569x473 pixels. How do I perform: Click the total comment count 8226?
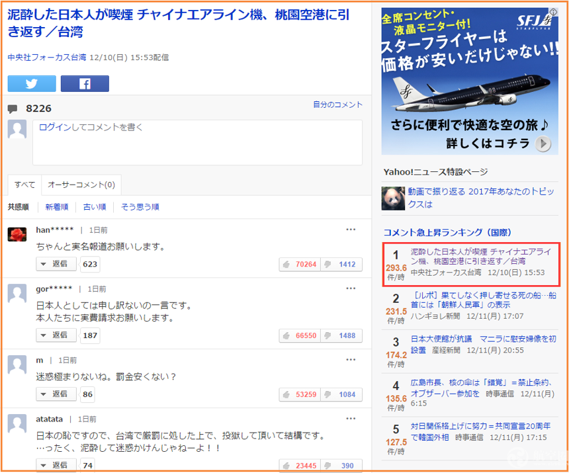[38, 108]
